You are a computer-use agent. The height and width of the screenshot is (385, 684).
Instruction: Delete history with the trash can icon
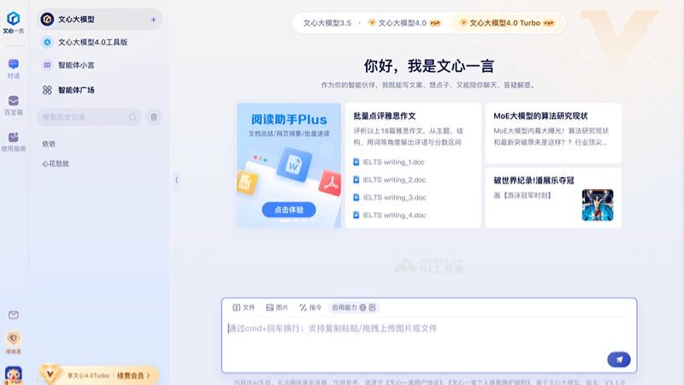click(x=154, y=117)
